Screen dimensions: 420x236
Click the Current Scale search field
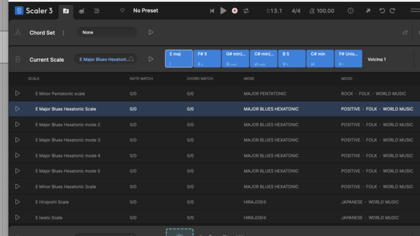click(x=107, y=59)
